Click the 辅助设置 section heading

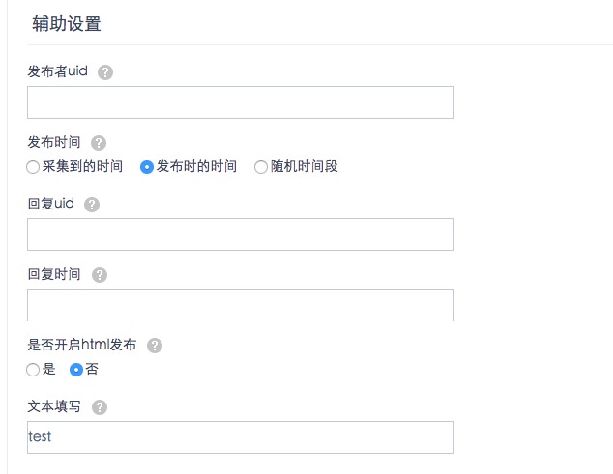(67, 24)
